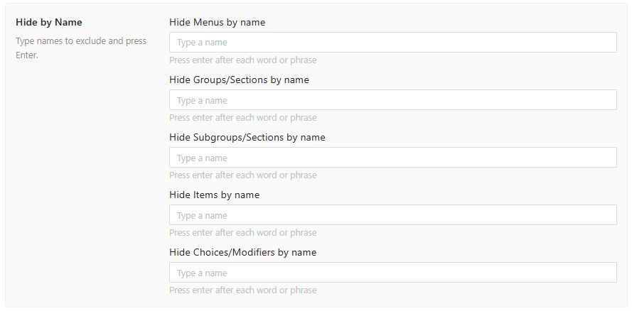632x311 pixels.
Task: Click the hint text below Hide Groups/Sections field
Action: [242, 118]
